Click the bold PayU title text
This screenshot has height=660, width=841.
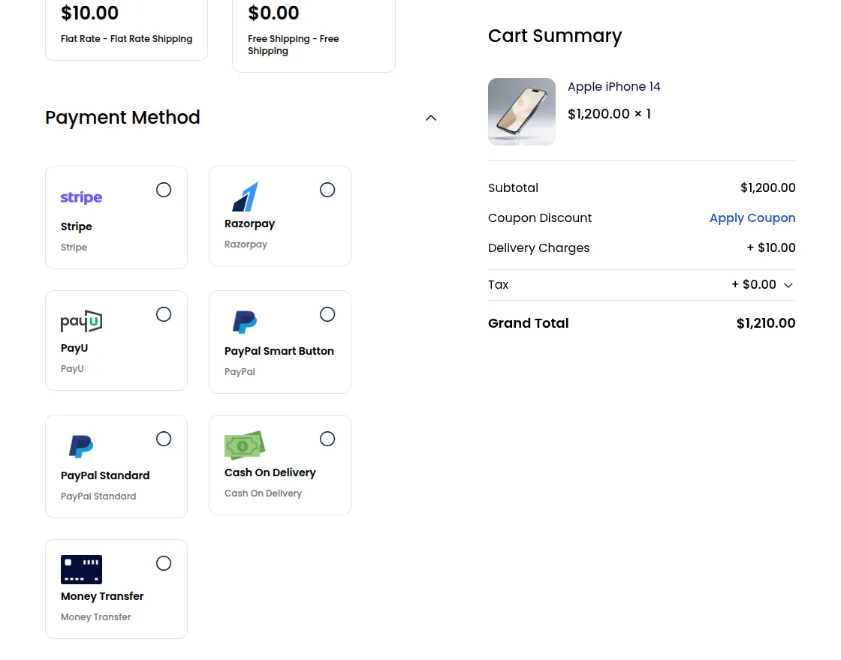tap(74, 348)
